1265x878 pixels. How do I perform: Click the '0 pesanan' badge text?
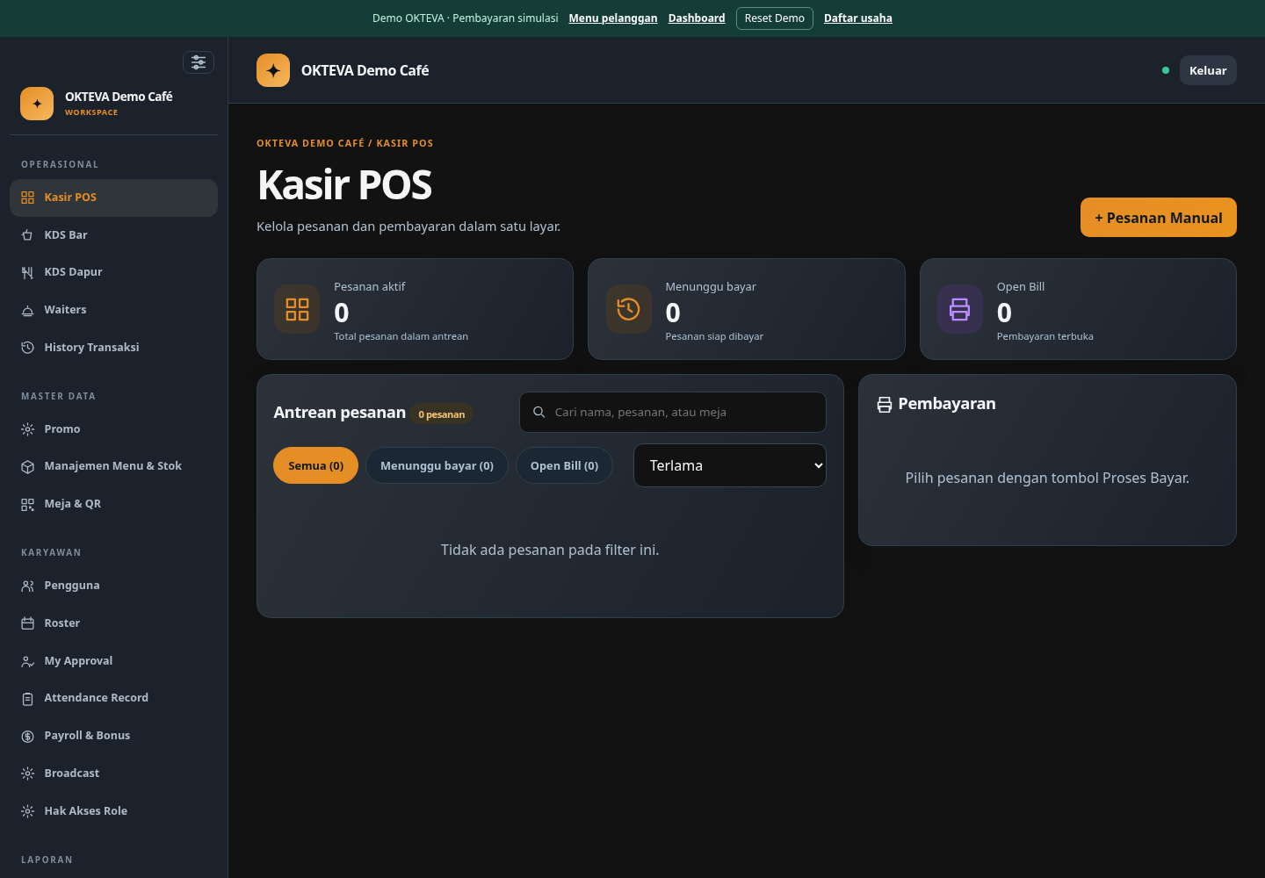[x=442, y=414]
